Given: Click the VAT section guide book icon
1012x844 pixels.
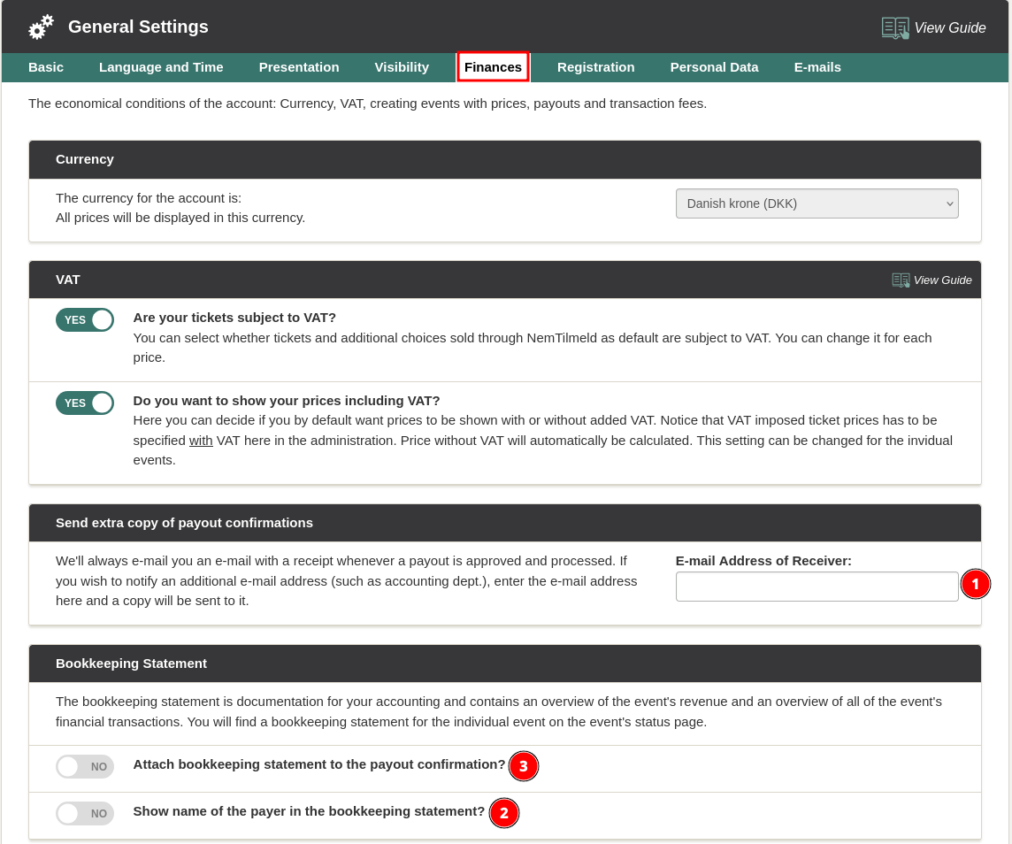Looking at the screenshot, I should (901, 280).
